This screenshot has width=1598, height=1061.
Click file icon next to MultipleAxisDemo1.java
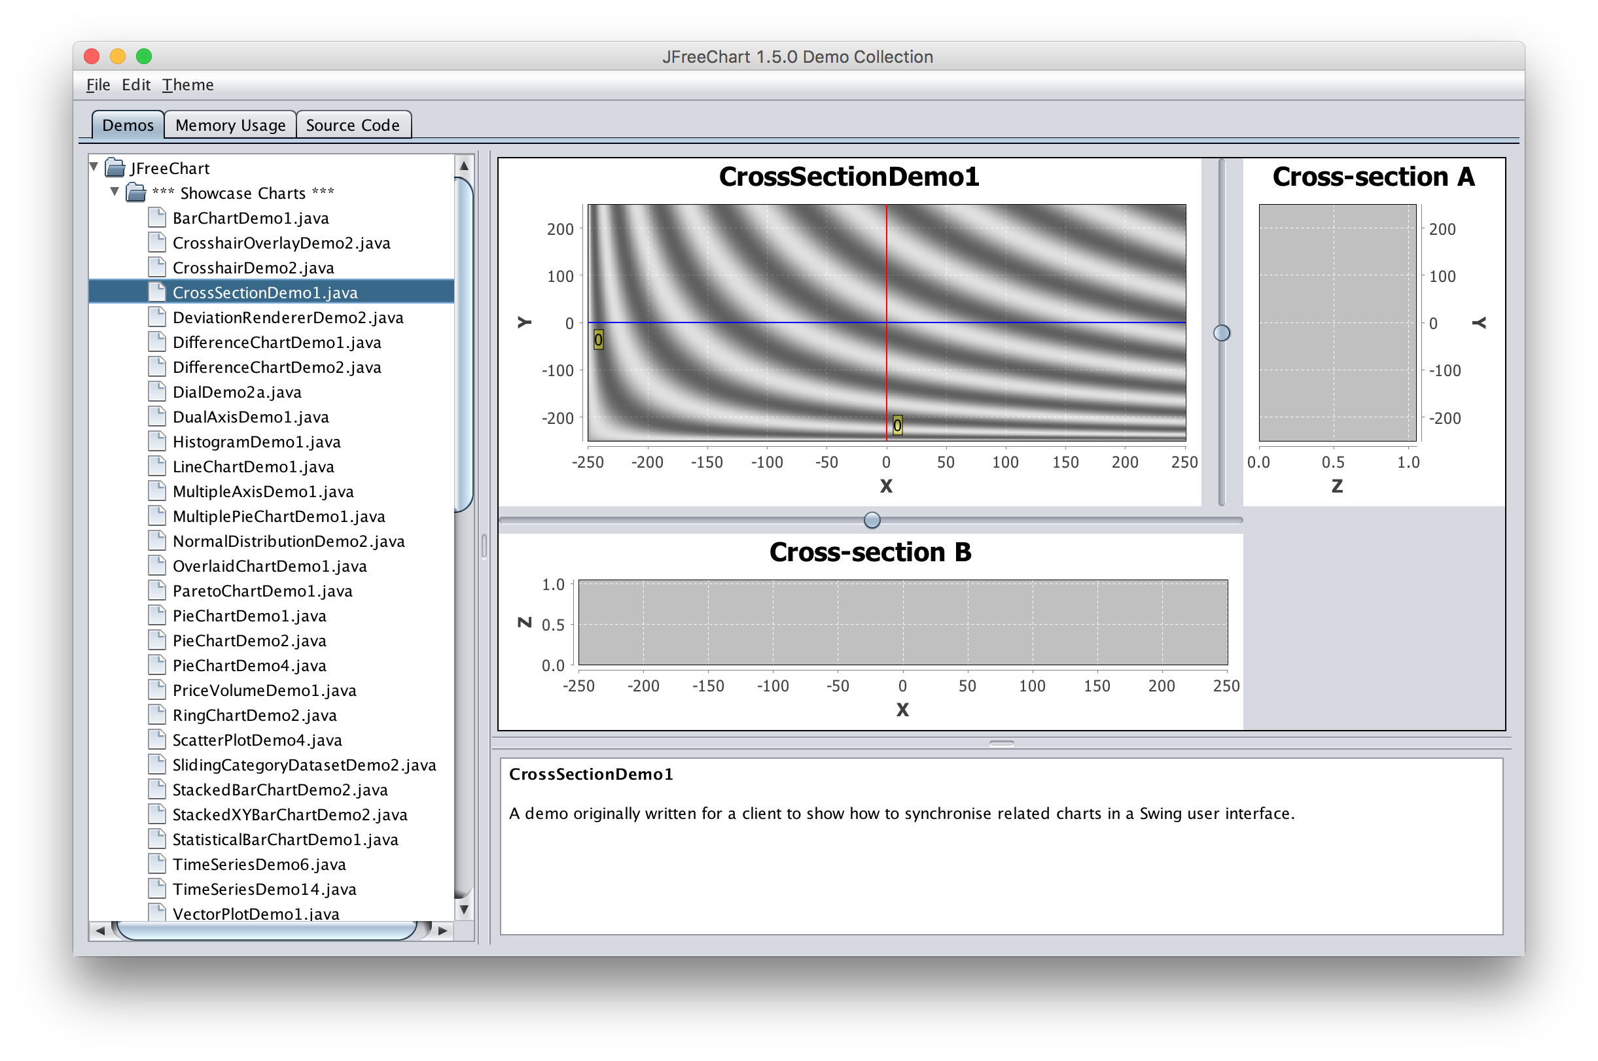click(x=157, y=491)
